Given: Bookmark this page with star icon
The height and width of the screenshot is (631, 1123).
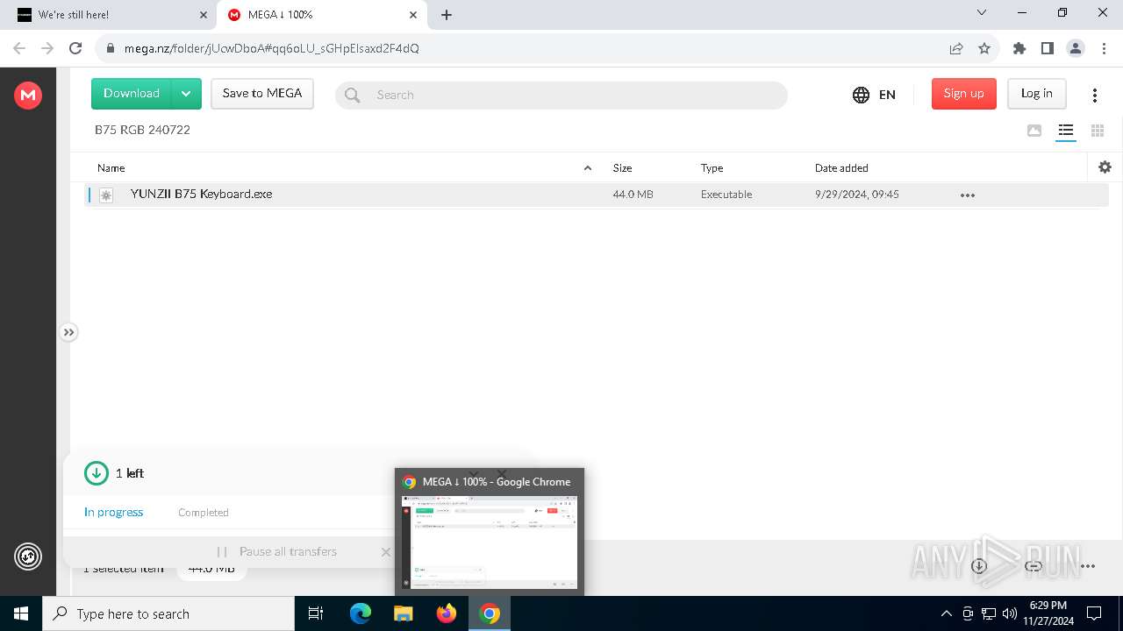Looking at the screenshot, I should pos(984,48).
